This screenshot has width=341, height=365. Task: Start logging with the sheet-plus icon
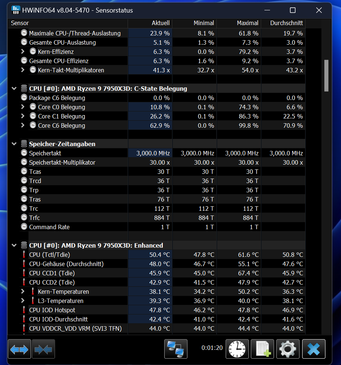point(262,349)
